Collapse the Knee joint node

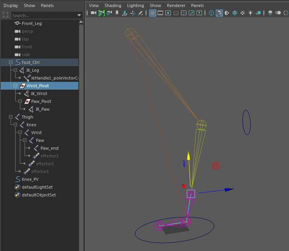click(x=16, y=124)
